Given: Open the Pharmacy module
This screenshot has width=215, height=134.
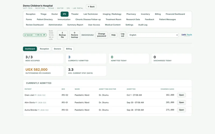Looking at the screenshot, I should point(131,14).
